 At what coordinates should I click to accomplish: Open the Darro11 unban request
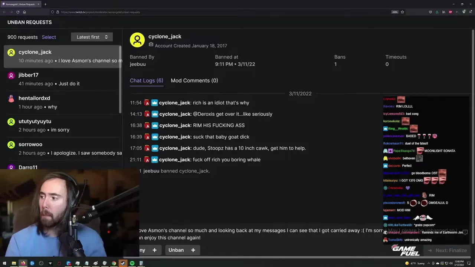tap(62, 165)
